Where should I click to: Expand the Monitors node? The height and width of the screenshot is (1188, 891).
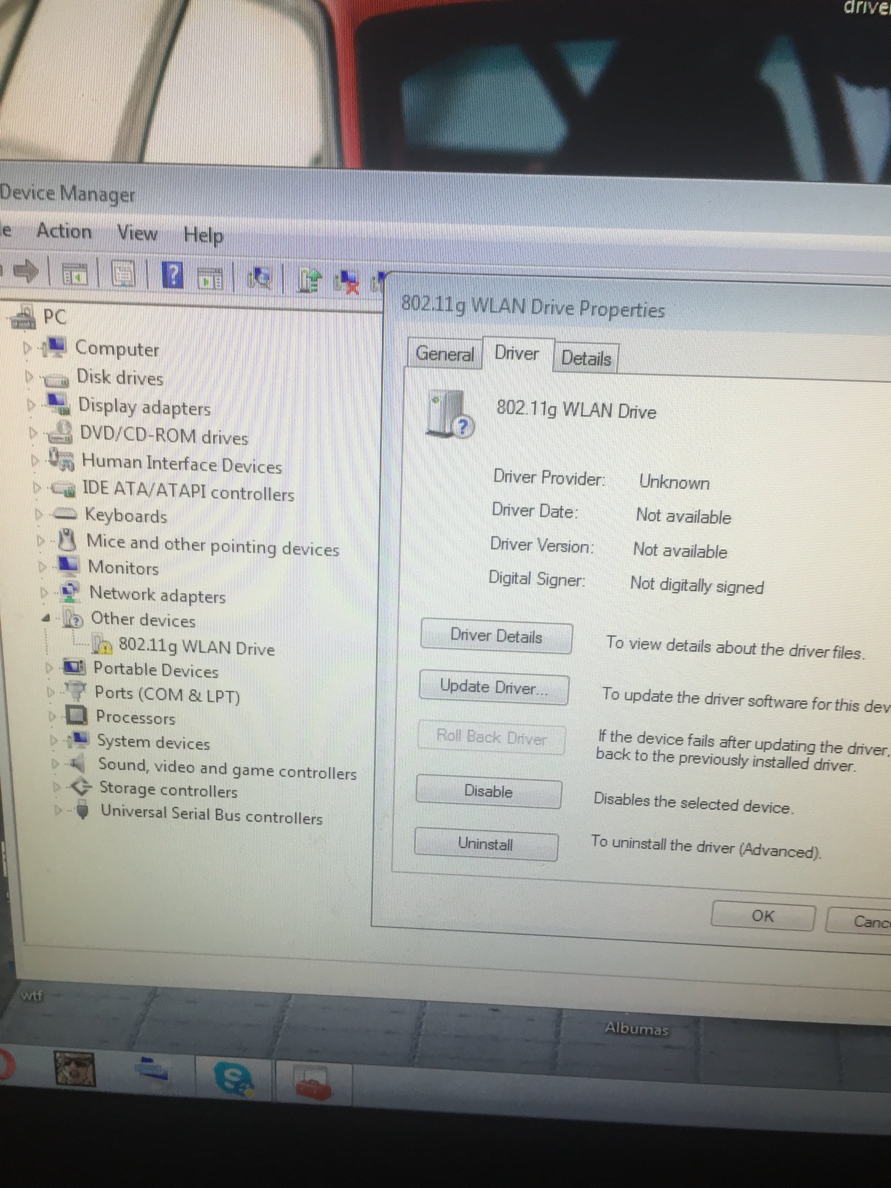coord(43,567)
